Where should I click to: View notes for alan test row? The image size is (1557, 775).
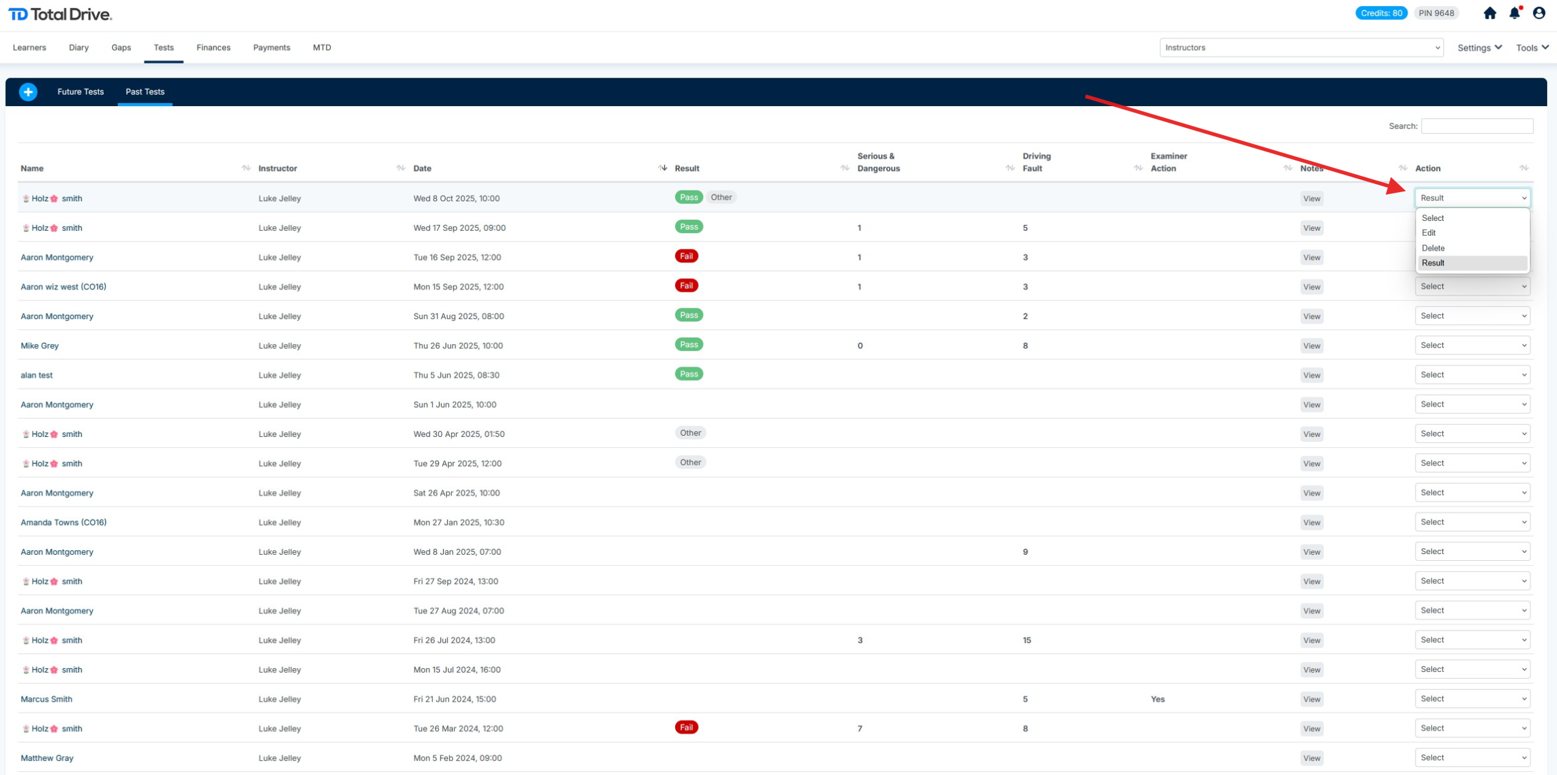point(1312,375)
